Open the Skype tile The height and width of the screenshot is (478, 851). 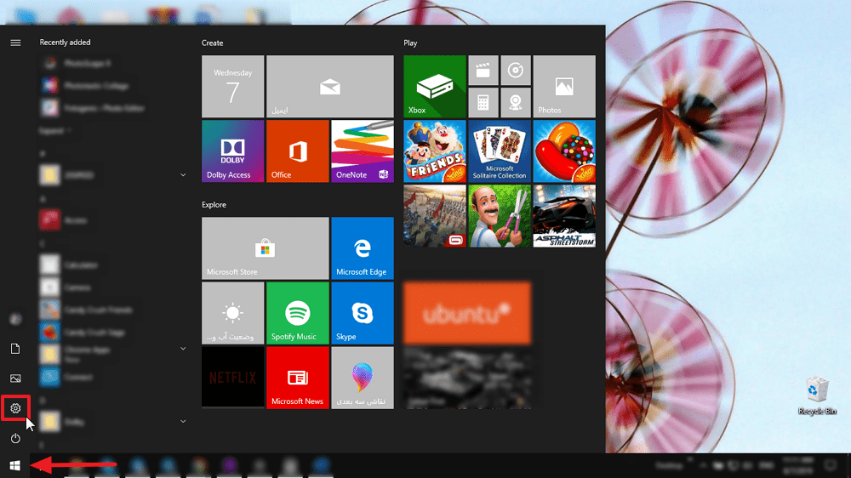coord(363,313)
